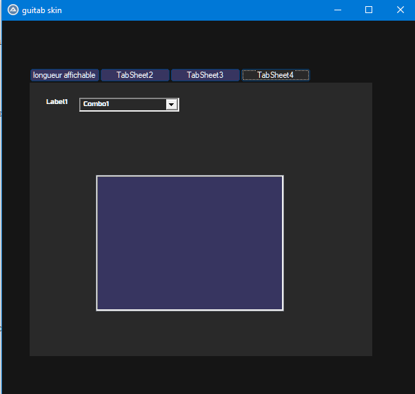Screen dimensions: 415x394
Task: Close the guitab skin window
Action: (x=400, y=10)
